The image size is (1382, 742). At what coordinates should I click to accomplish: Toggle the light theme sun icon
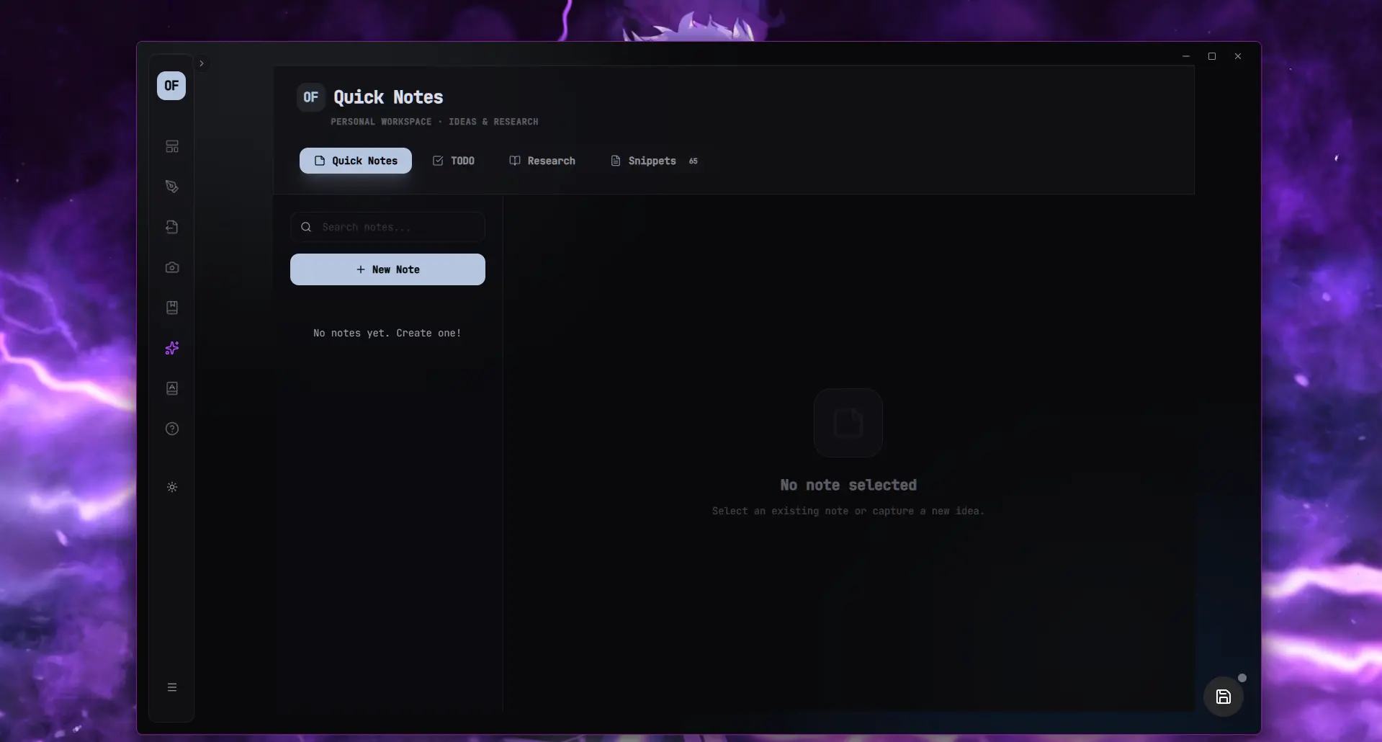[171, 487]
